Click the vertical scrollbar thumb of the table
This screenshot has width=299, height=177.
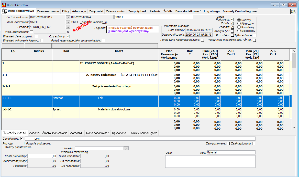[x=294, y=60]
